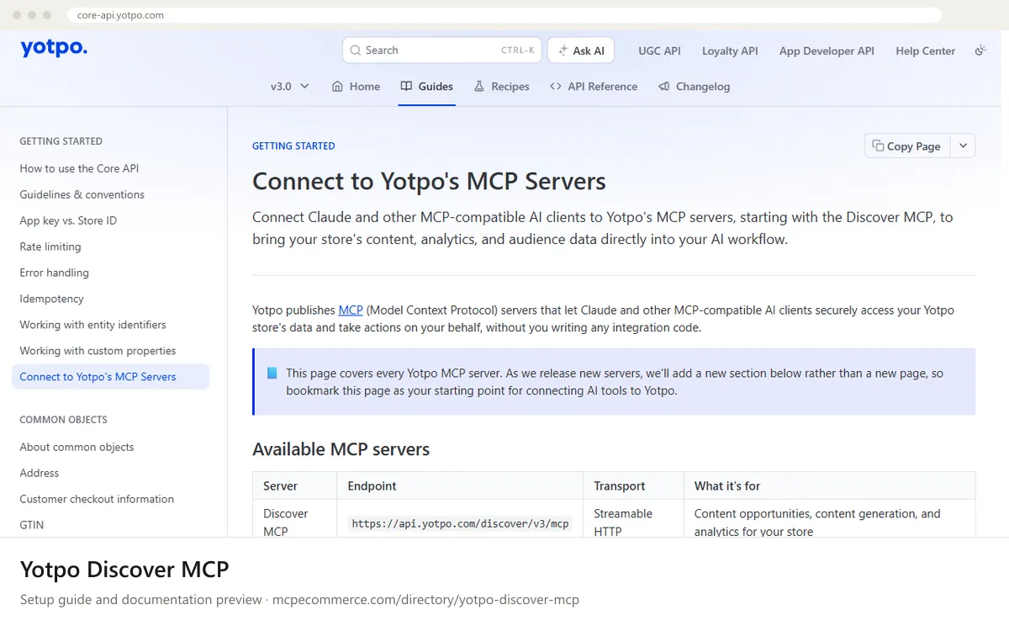Click the blue book callout icon
This screenshot has width=1009, height=631.
coord(272,373)
